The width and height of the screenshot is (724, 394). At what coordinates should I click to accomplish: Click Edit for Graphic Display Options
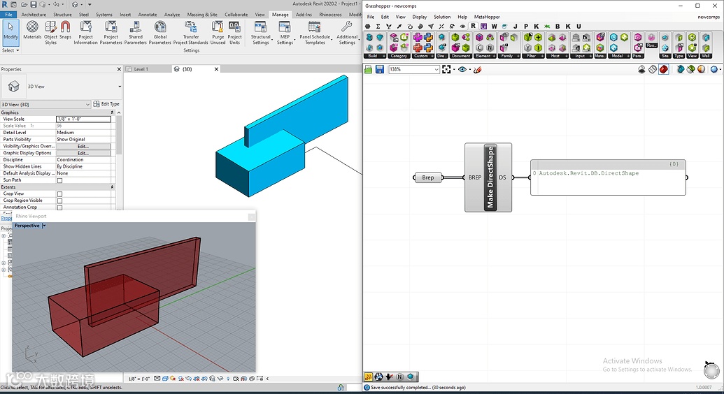tap(83, 153)
